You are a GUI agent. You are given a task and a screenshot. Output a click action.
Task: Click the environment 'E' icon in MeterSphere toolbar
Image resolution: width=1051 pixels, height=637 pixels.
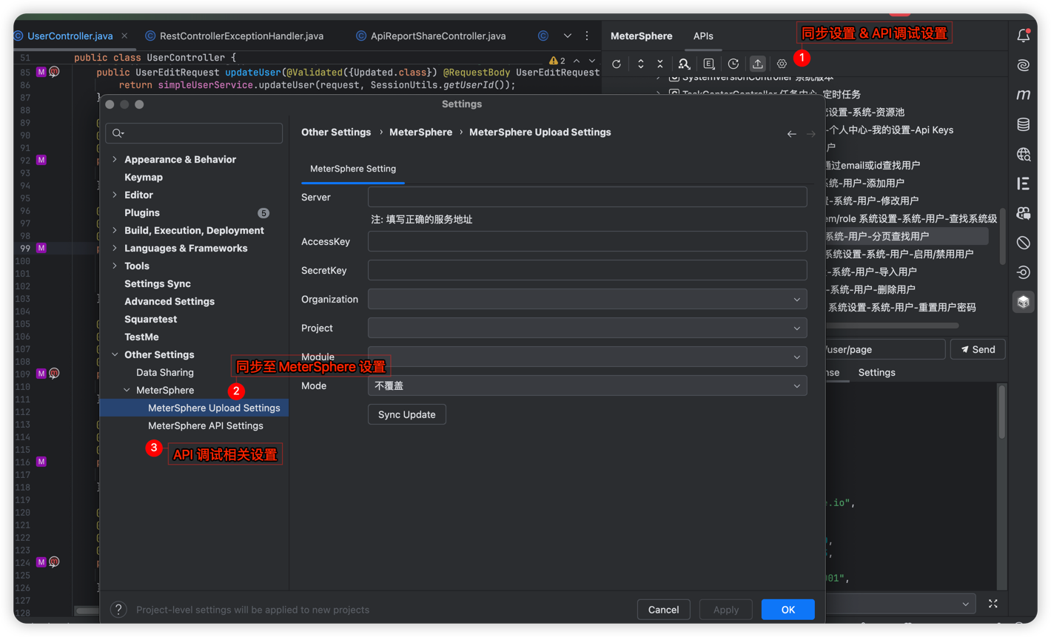point(709,64)
